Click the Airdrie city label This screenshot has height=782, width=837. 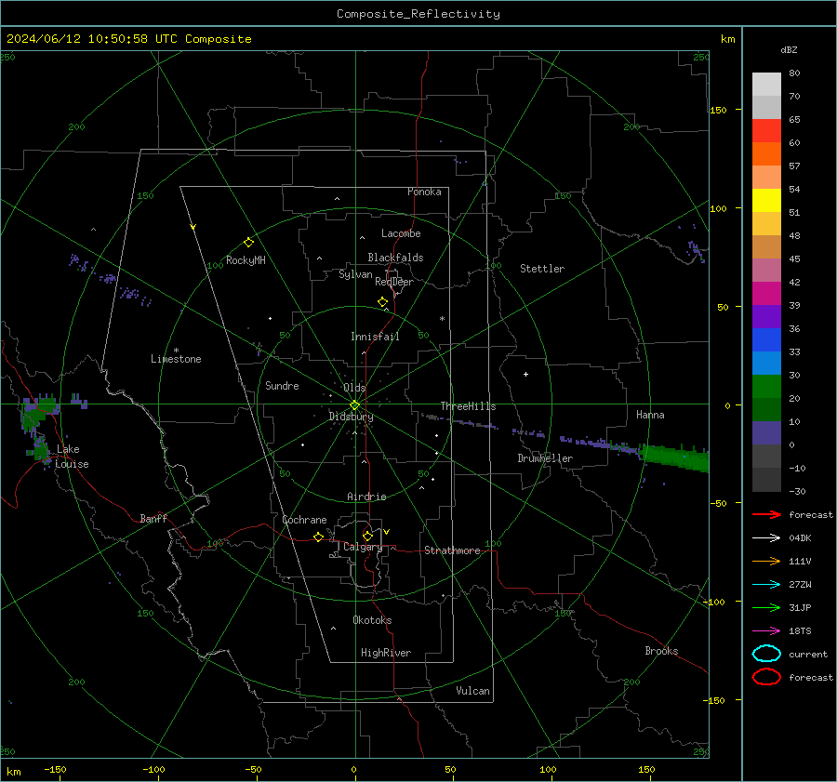(366, 497)
